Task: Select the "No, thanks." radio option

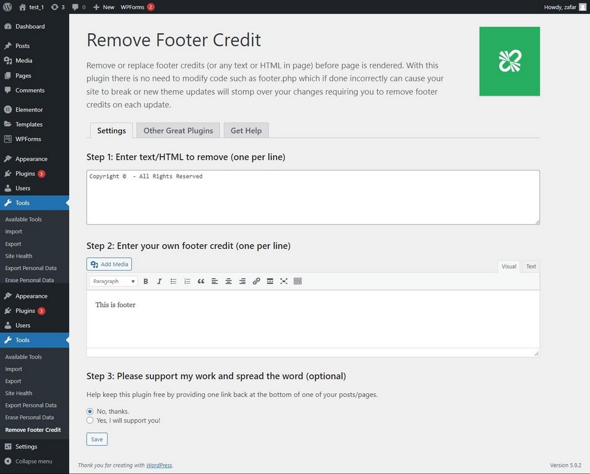Action: tap(90, 412)
